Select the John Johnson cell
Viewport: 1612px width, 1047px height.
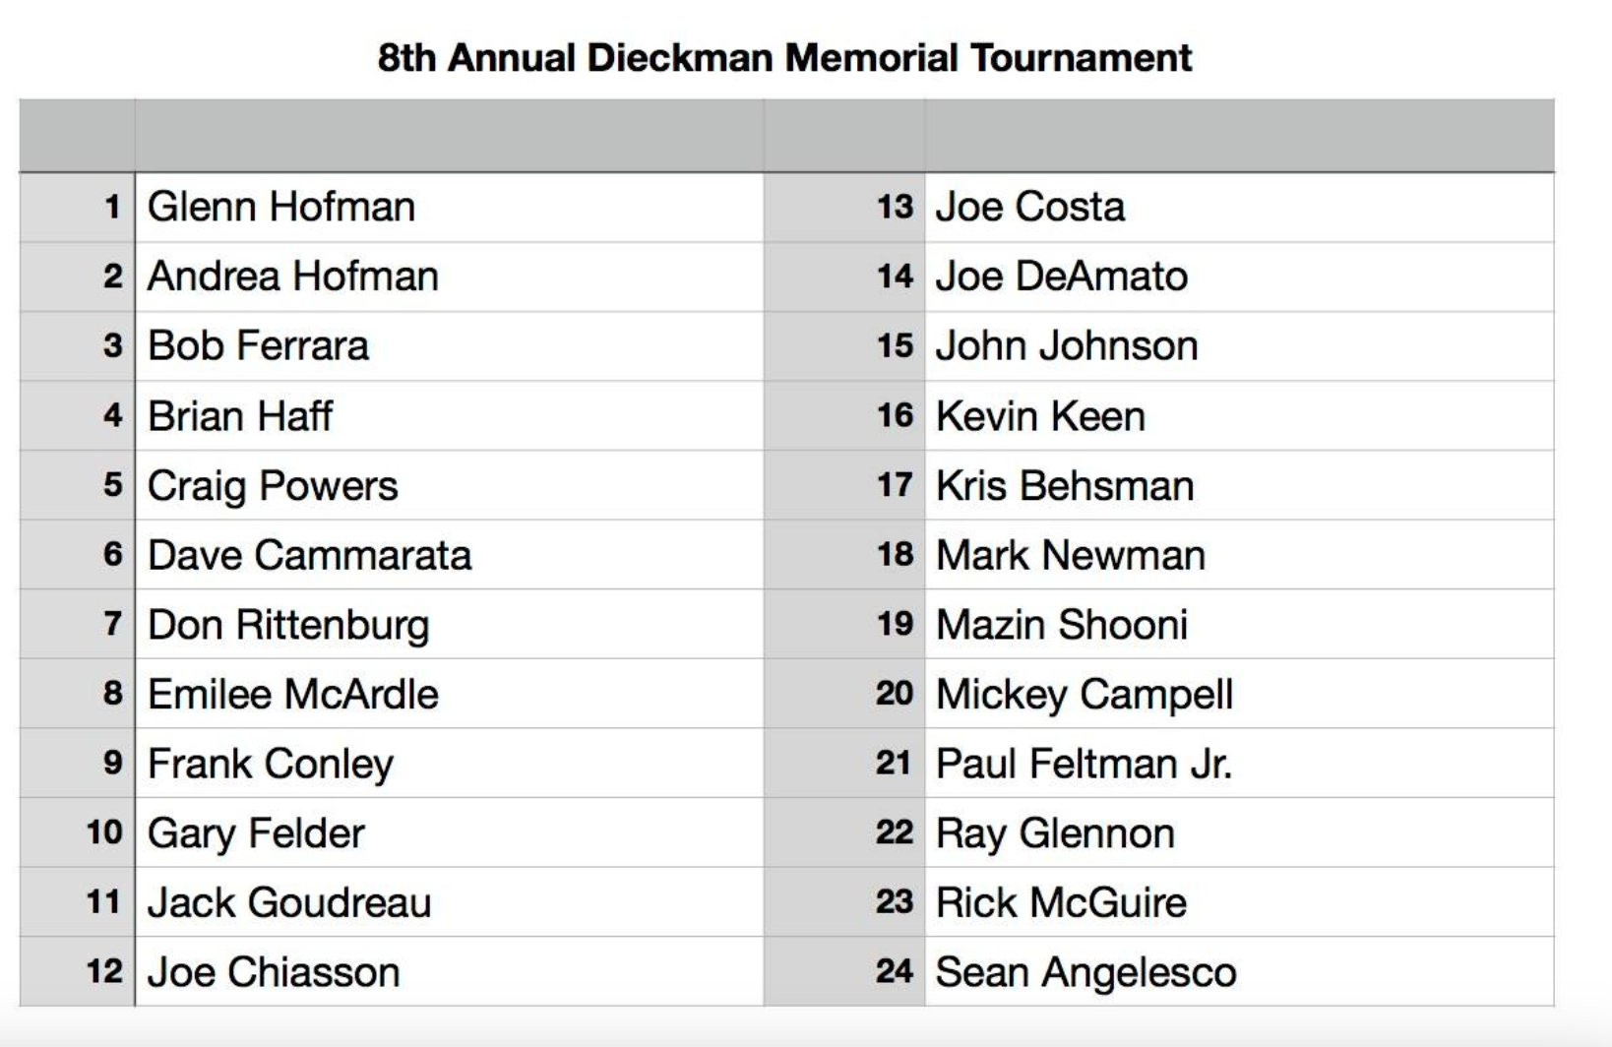[1240, 346]
